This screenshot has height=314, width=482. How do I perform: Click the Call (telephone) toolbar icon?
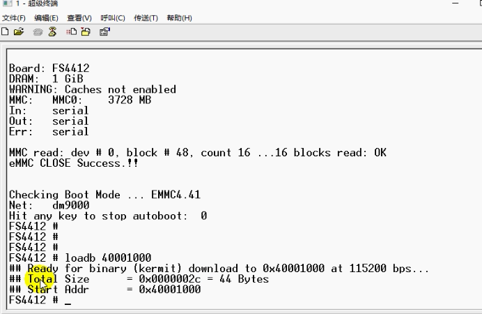38,31
